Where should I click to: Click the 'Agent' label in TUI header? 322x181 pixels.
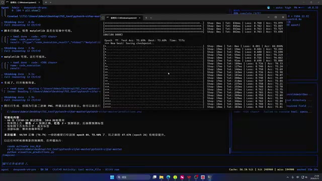tap(5, 8)
